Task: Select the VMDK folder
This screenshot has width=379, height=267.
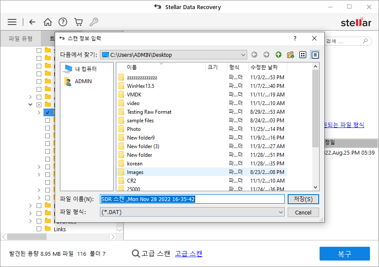Action: click(x=134, y=95)
